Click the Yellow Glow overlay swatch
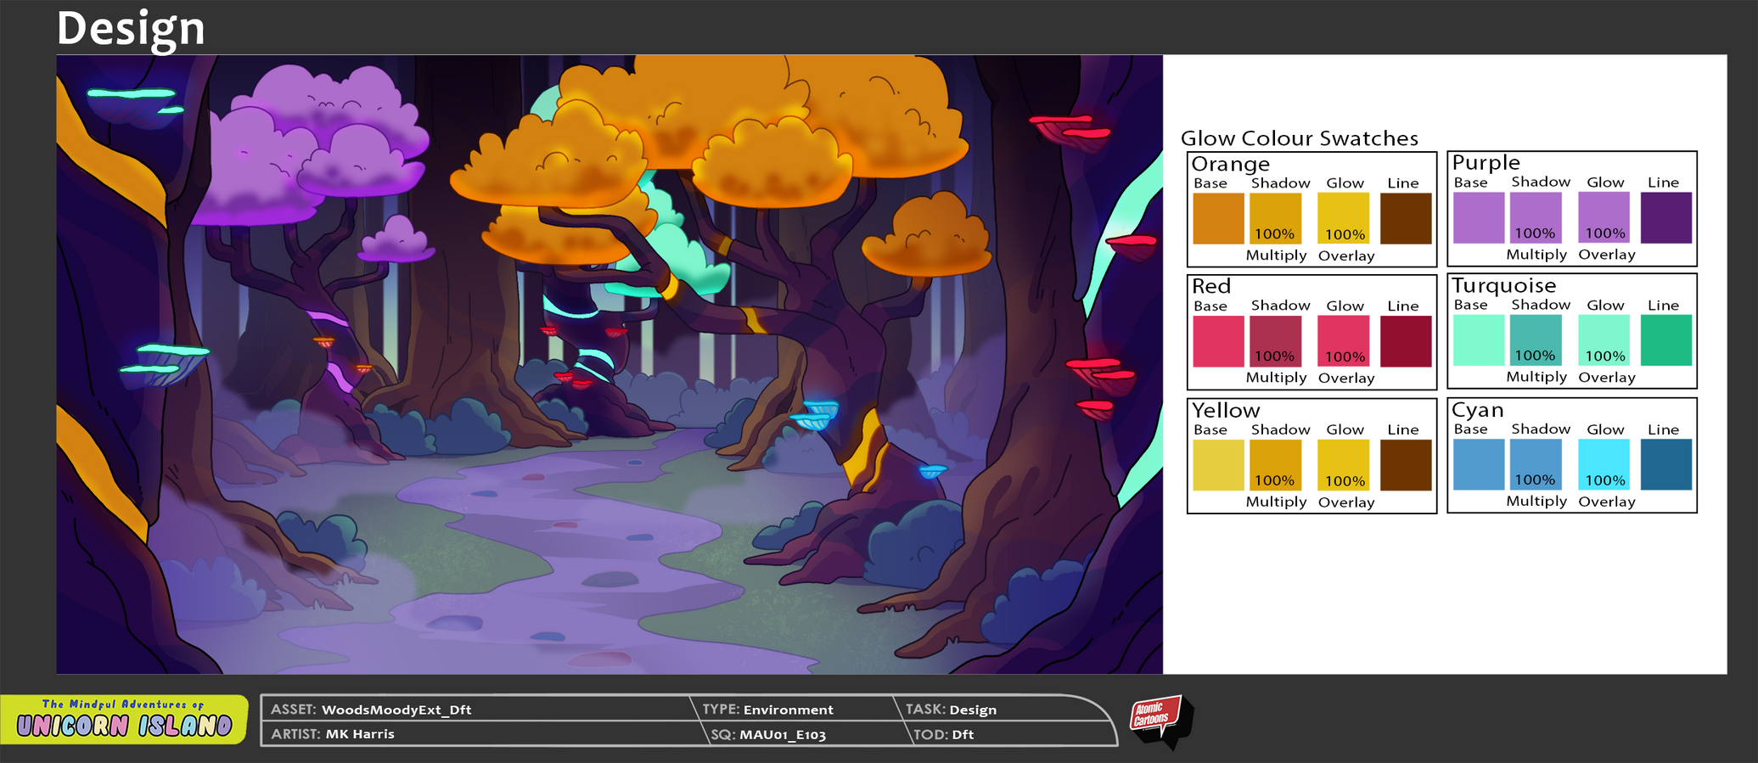Screen dimensions: 1758x763 [x=1343, y=465]
